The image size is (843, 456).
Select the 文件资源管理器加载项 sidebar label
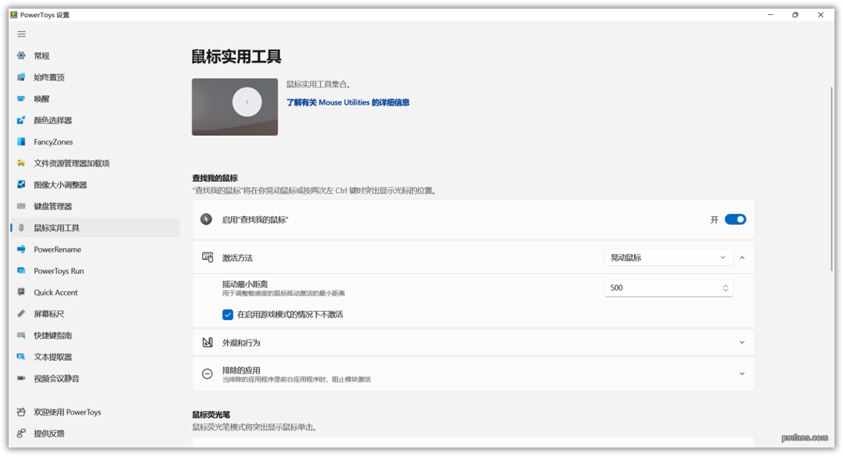pyautogui.click(x=72, y=163)
